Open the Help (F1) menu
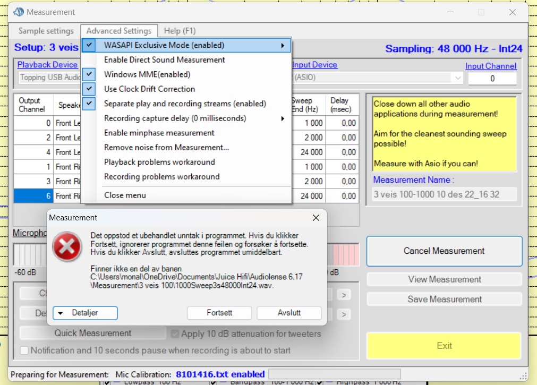Image resolution: width=537 pixels, height=385 pixels. tap(181, 31)
